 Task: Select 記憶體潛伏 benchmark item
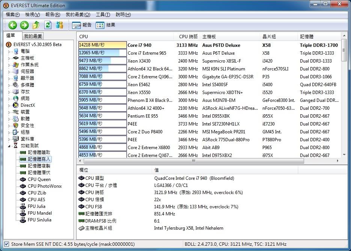coord(39,173)
